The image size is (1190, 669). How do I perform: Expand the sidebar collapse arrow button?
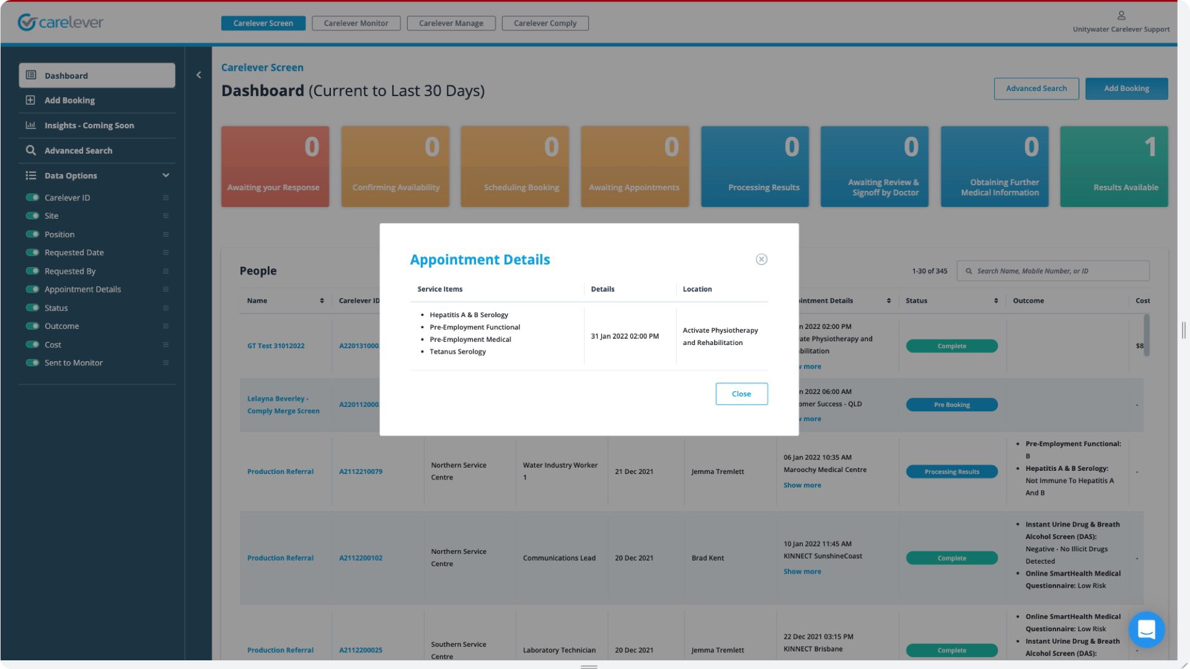tap(198, 74)
